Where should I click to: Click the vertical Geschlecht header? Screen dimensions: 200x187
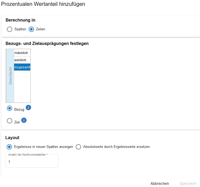coord(10,76)
